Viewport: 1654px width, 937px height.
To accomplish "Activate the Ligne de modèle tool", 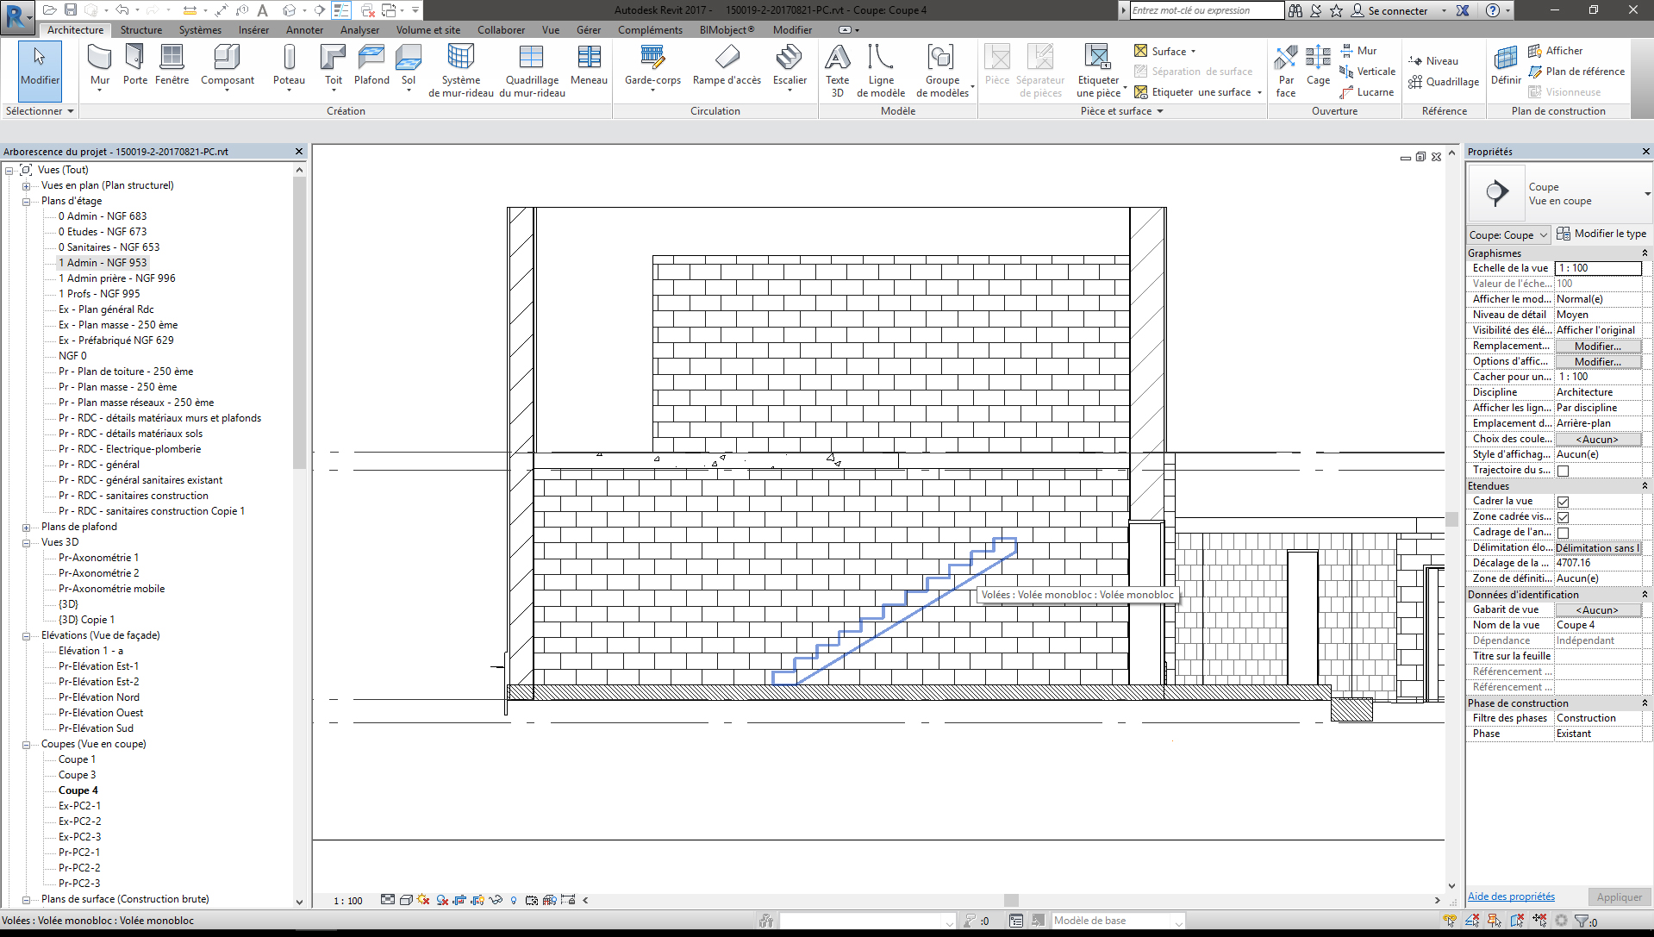I will 881,71.
